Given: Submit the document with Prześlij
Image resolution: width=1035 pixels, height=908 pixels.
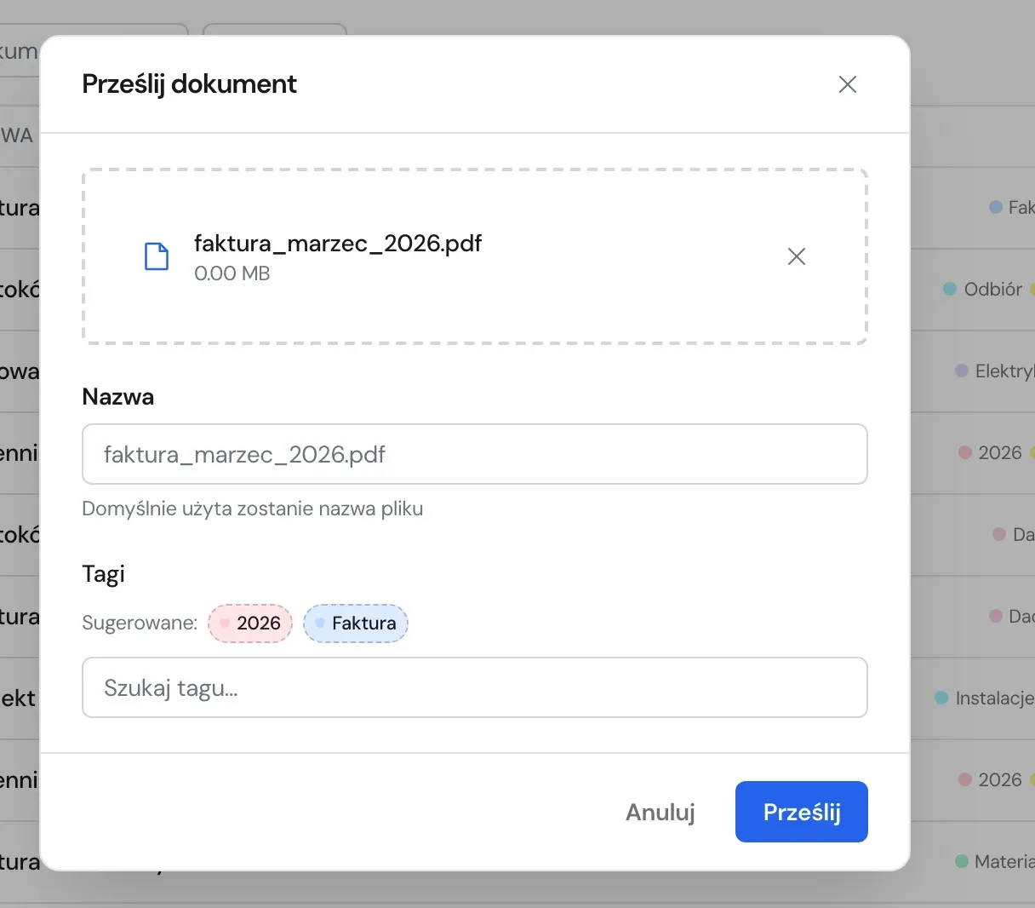Looking at the screenshot, I should [802, 812].
